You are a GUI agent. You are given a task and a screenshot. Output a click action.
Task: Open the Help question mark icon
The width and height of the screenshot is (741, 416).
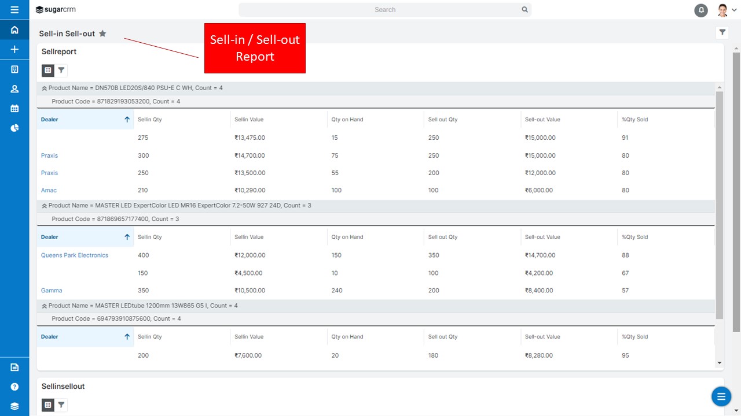[14, 387]
